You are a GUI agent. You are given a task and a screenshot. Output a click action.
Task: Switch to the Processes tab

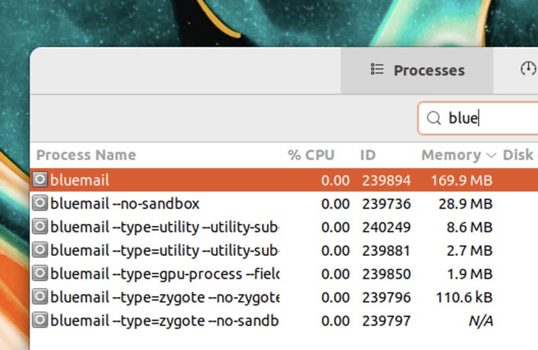(x=417, y=70)
